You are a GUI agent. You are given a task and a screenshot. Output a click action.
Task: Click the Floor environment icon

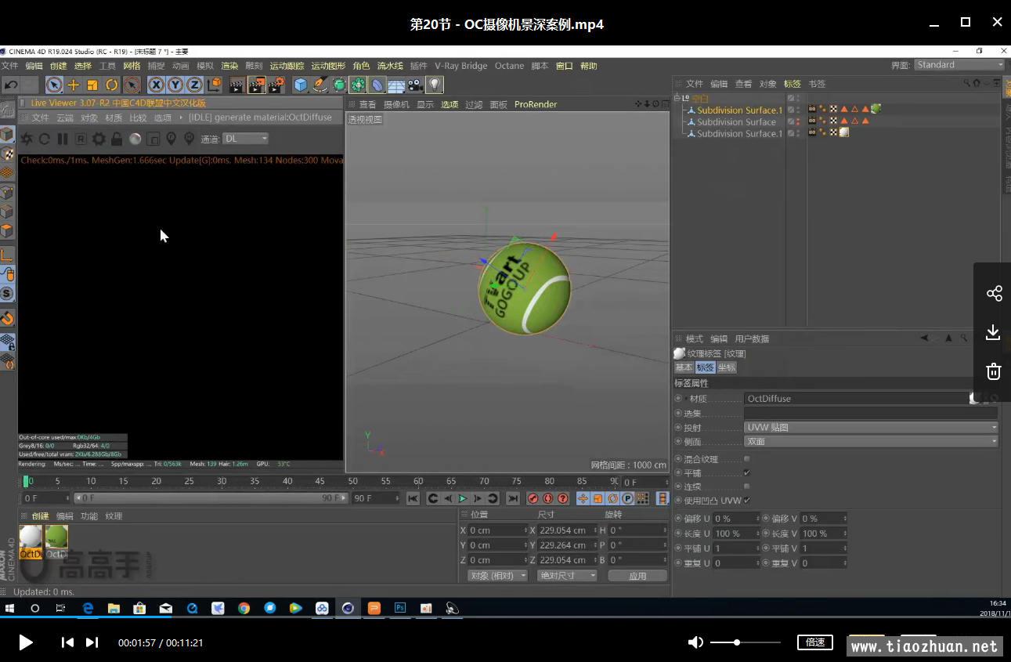(x=396, y=85)
